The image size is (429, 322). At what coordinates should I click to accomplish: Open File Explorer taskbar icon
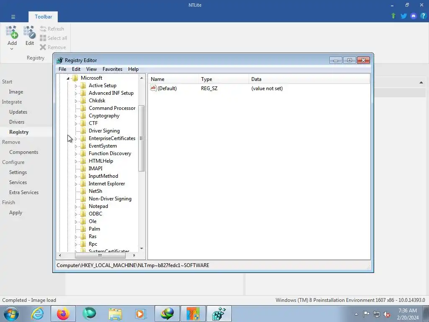point(115,314)
